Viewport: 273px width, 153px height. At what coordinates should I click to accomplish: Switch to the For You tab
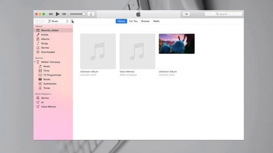pos(133,21)
